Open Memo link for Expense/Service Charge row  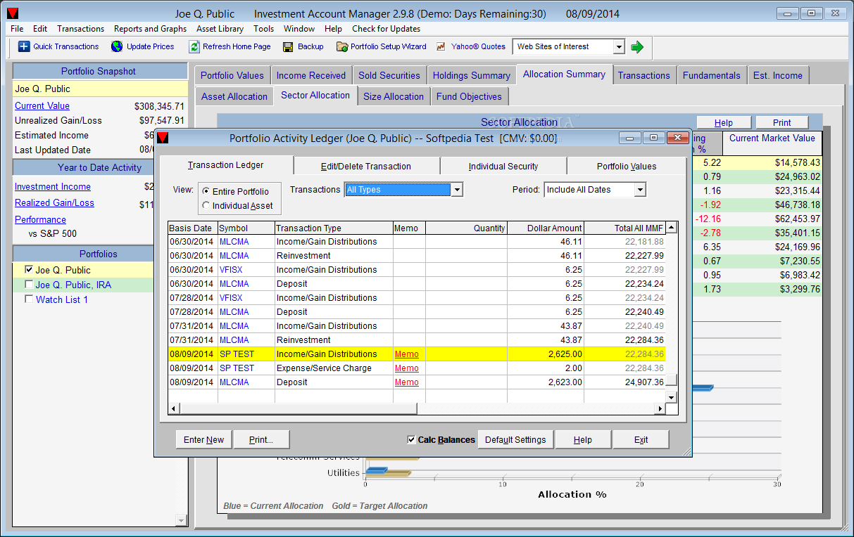point(407,368)
